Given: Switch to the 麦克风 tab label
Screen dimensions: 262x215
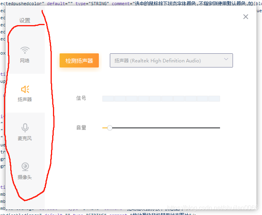Looking at the screenshot, I should [x=25, y=138].
